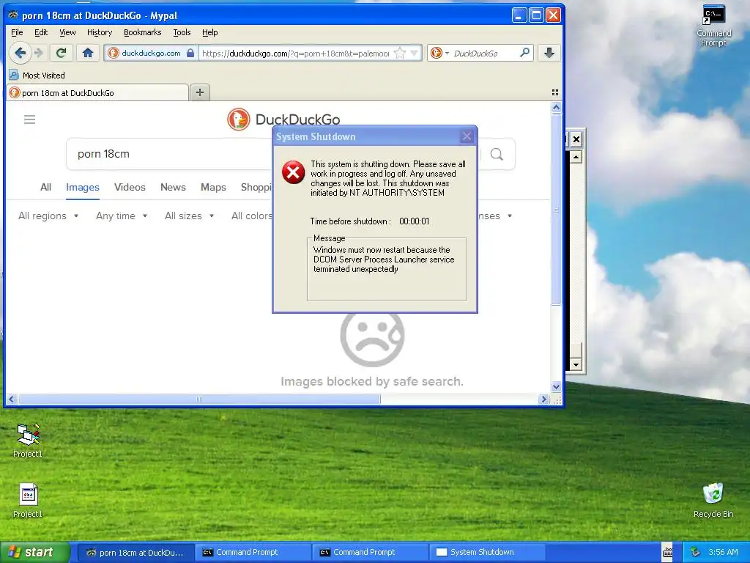
Task: Select the Recycle Bin desktop icon
Action: coord(713,500)
